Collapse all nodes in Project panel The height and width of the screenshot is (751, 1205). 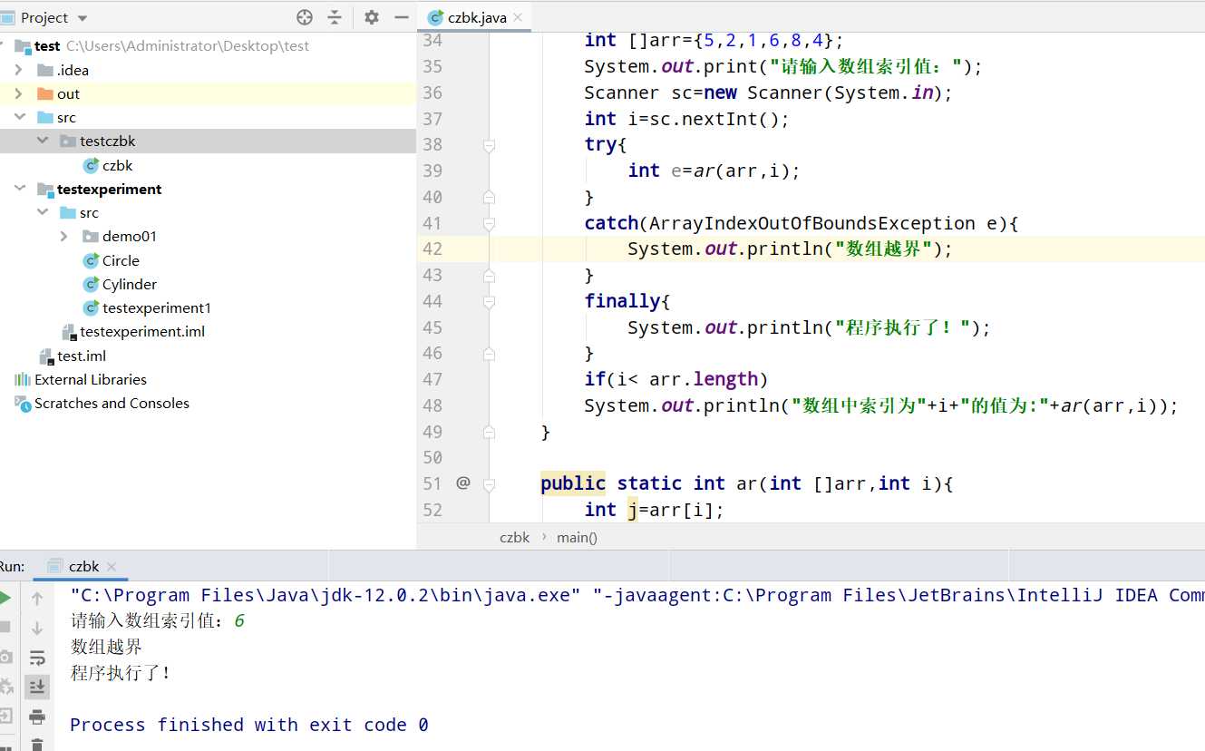coord(335,17)
